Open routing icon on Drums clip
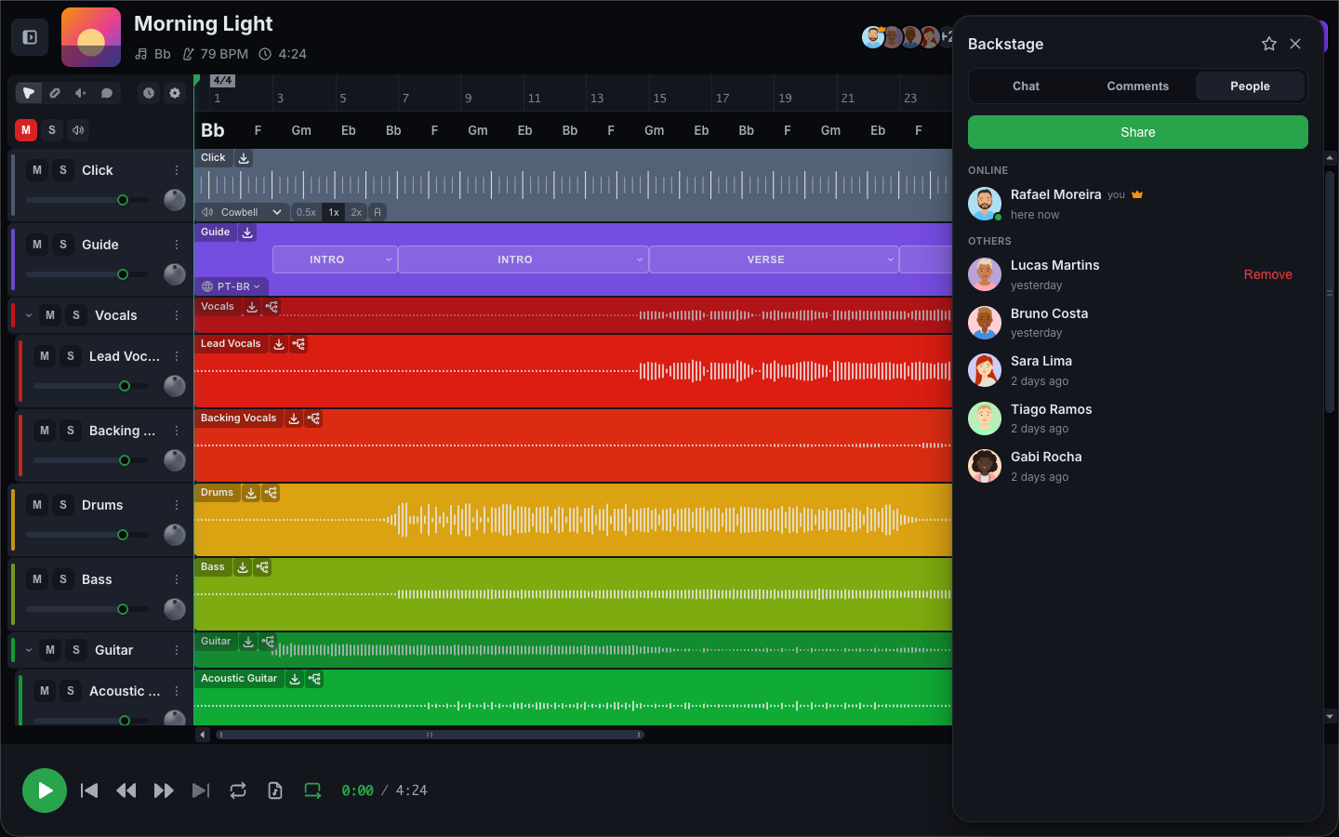 271,493
